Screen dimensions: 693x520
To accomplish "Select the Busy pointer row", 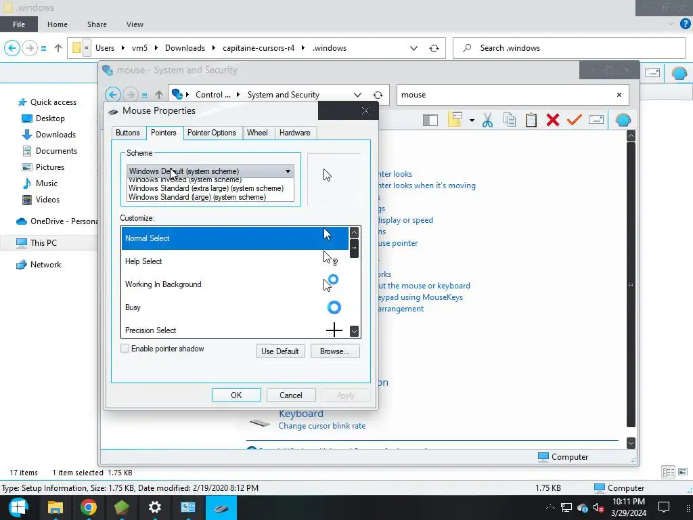I will click(235, 307).
